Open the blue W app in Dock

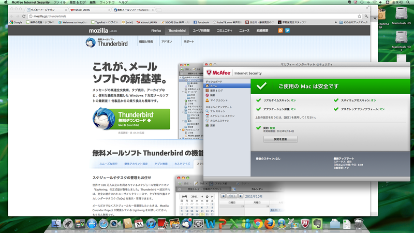(x=210, y=224)
